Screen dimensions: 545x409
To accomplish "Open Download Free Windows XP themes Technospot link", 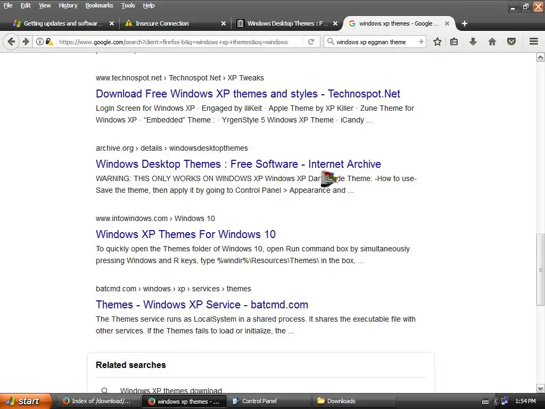I will tap(248, 94).
